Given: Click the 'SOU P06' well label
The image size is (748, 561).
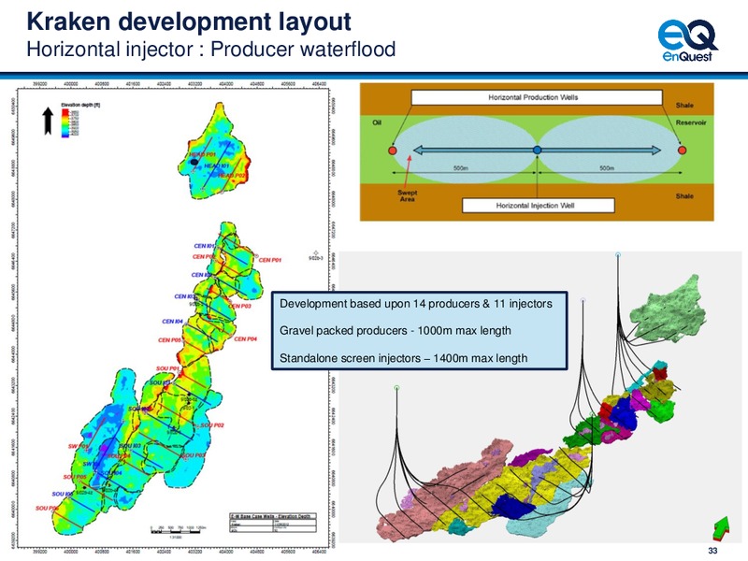Looking at the screenshot, I should (x=47, y=509).
